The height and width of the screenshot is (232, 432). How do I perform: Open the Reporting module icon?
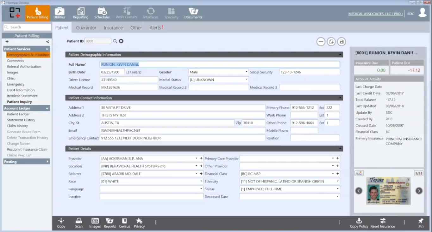pos(80,13)
